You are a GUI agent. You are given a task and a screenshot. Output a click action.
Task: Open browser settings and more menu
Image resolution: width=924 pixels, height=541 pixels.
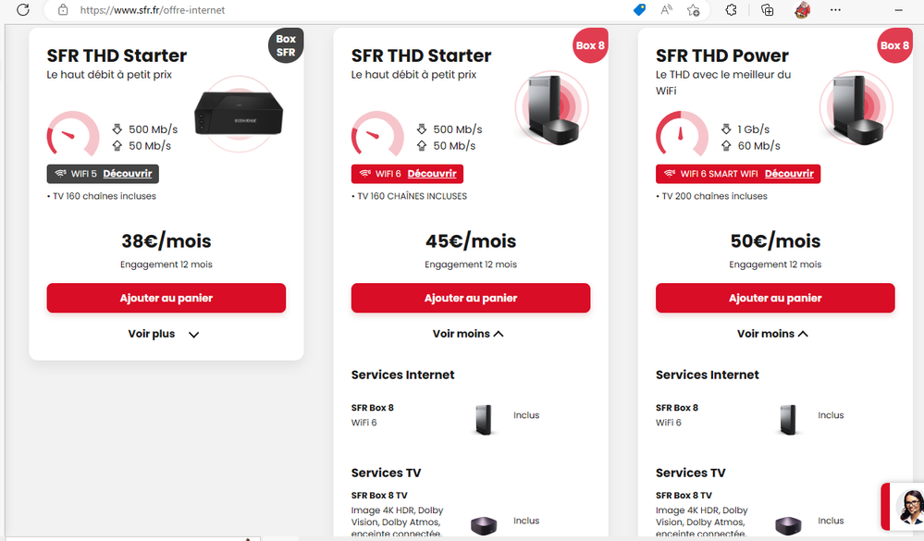[x=836, y=10]
